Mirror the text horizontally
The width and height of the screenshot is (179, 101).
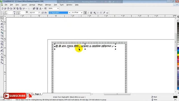43,13
